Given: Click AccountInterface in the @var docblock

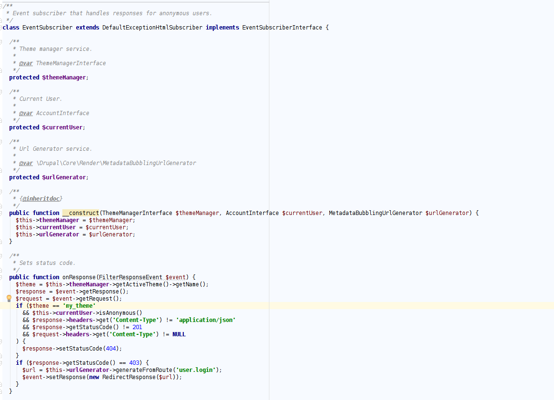Looking at the screenshot, I should pos(62,113).
